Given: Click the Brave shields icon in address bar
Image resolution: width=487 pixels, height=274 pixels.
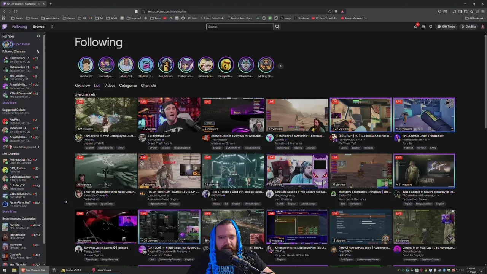Looking at the screenshot, I should click(336, 11).
